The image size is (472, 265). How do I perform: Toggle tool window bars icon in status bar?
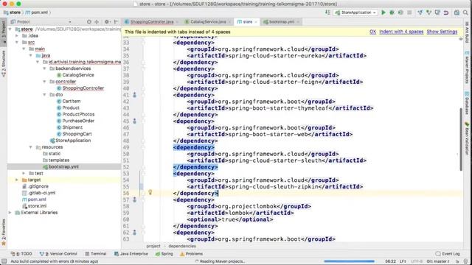[4, 261]
